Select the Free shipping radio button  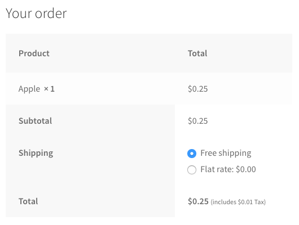(x=192, y=154)
